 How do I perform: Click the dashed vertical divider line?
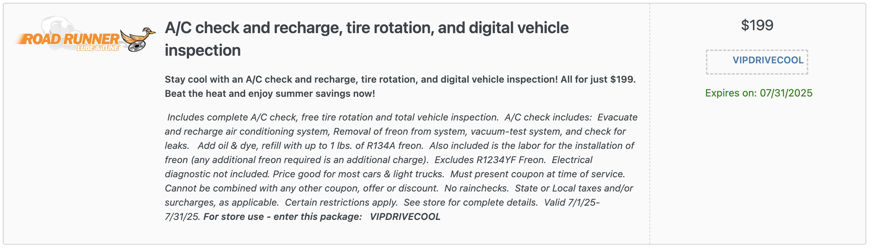click(650, 124)
